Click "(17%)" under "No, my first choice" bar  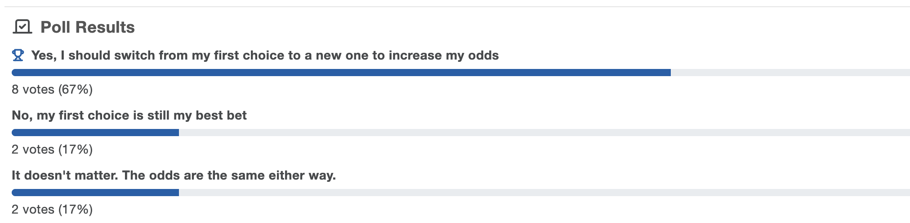[76, 150]
